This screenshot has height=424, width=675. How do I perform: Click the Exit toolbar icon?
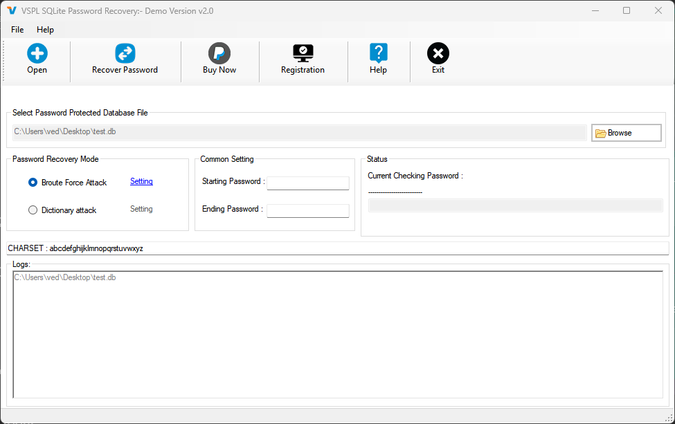pyautogui.click(x=438, y=53)
